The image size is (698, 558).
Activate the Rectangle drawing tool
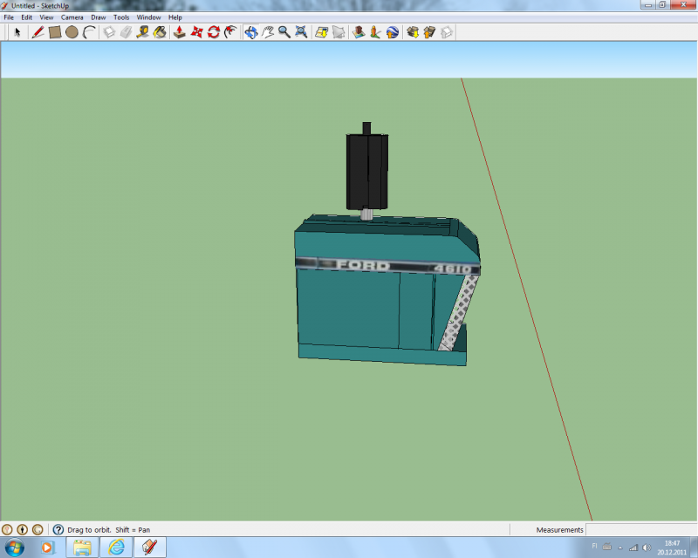point(55,32)
